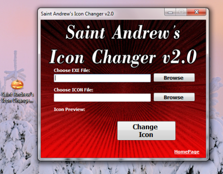Click the disabled maximize button in title bar
Image resolution: width=223 pixels, height=174 pixels.
(181, 12)
